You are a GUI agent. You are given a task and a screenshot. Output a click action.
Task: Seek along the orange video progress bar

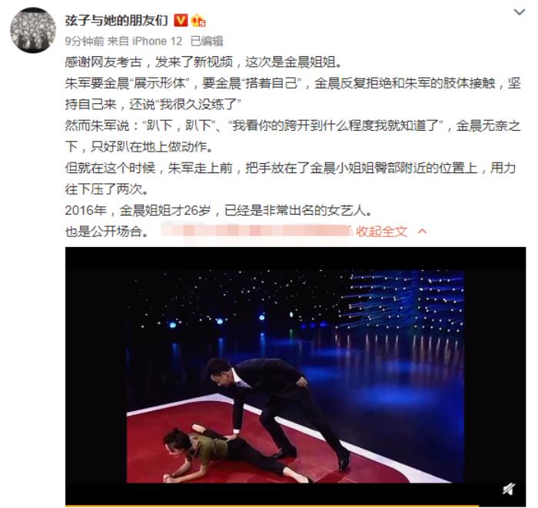point(272,506)
